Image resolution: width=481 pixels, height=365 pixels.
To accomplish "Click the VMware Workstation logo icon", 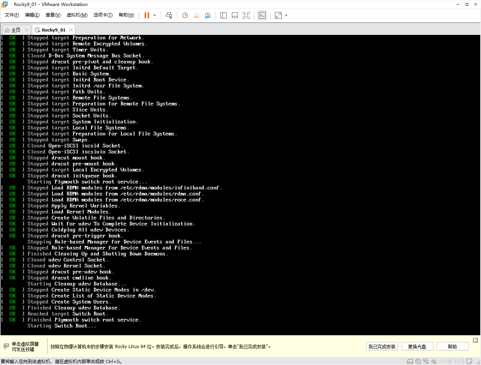I will [x=4, y=5].
